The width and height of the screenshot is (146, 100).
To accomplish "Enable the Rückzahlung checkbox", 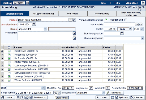I will (126, 20).
